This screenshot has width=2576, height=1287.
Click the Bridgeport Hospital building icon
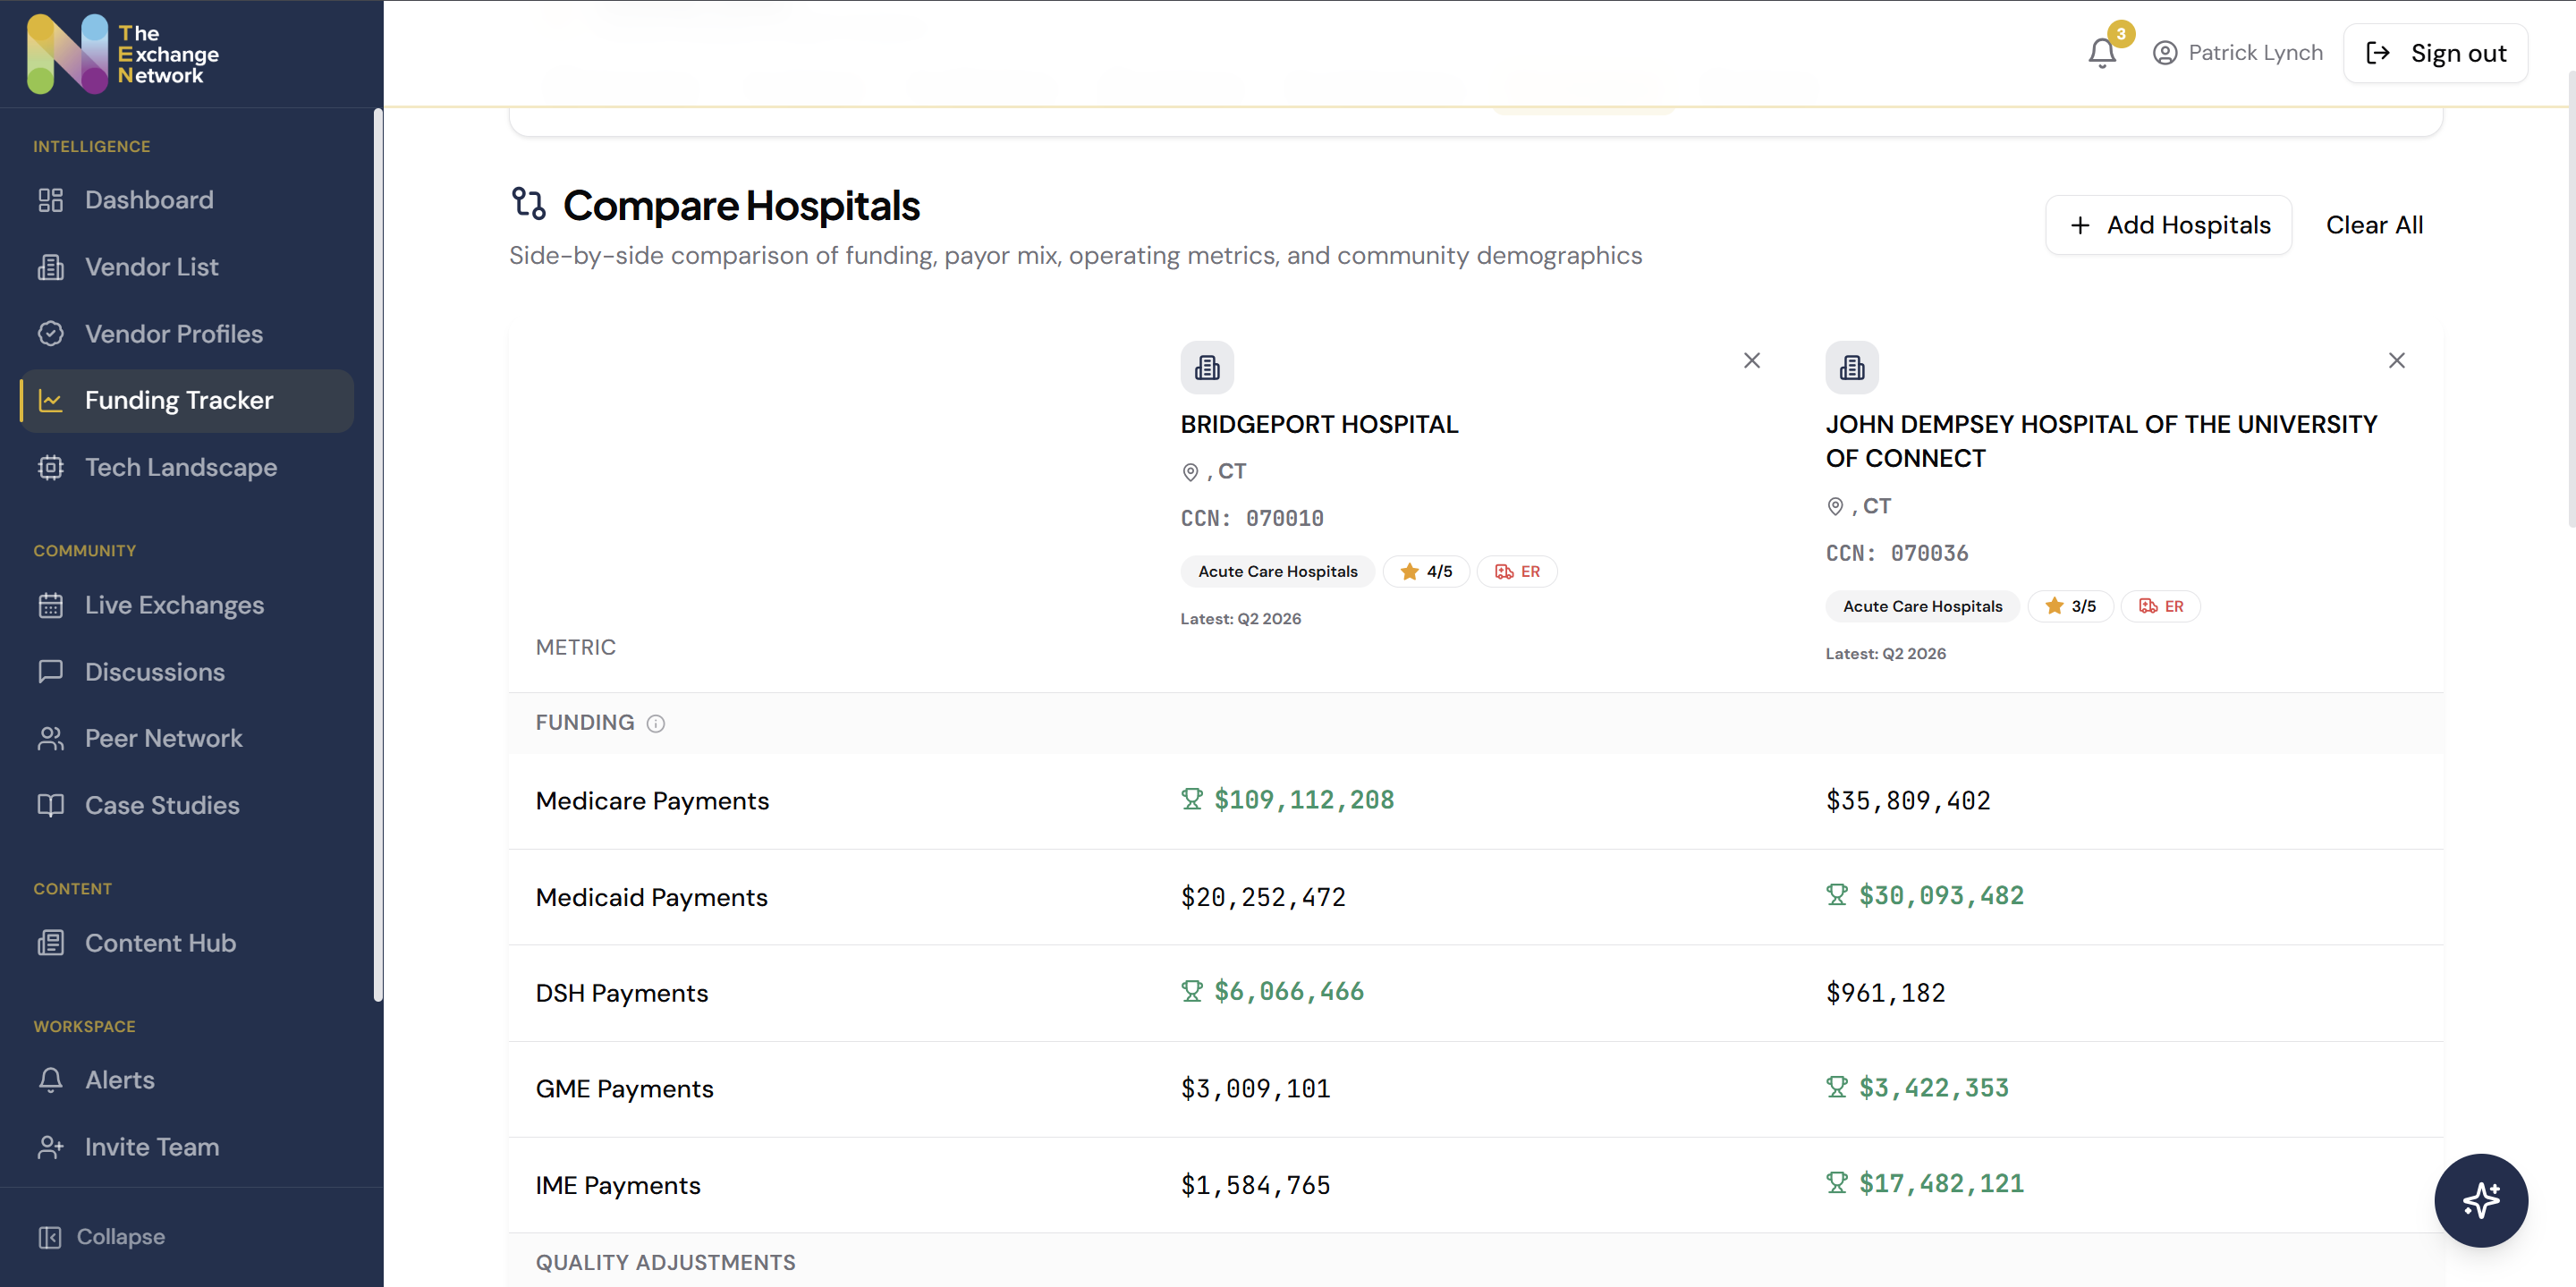coord(1207,368)
